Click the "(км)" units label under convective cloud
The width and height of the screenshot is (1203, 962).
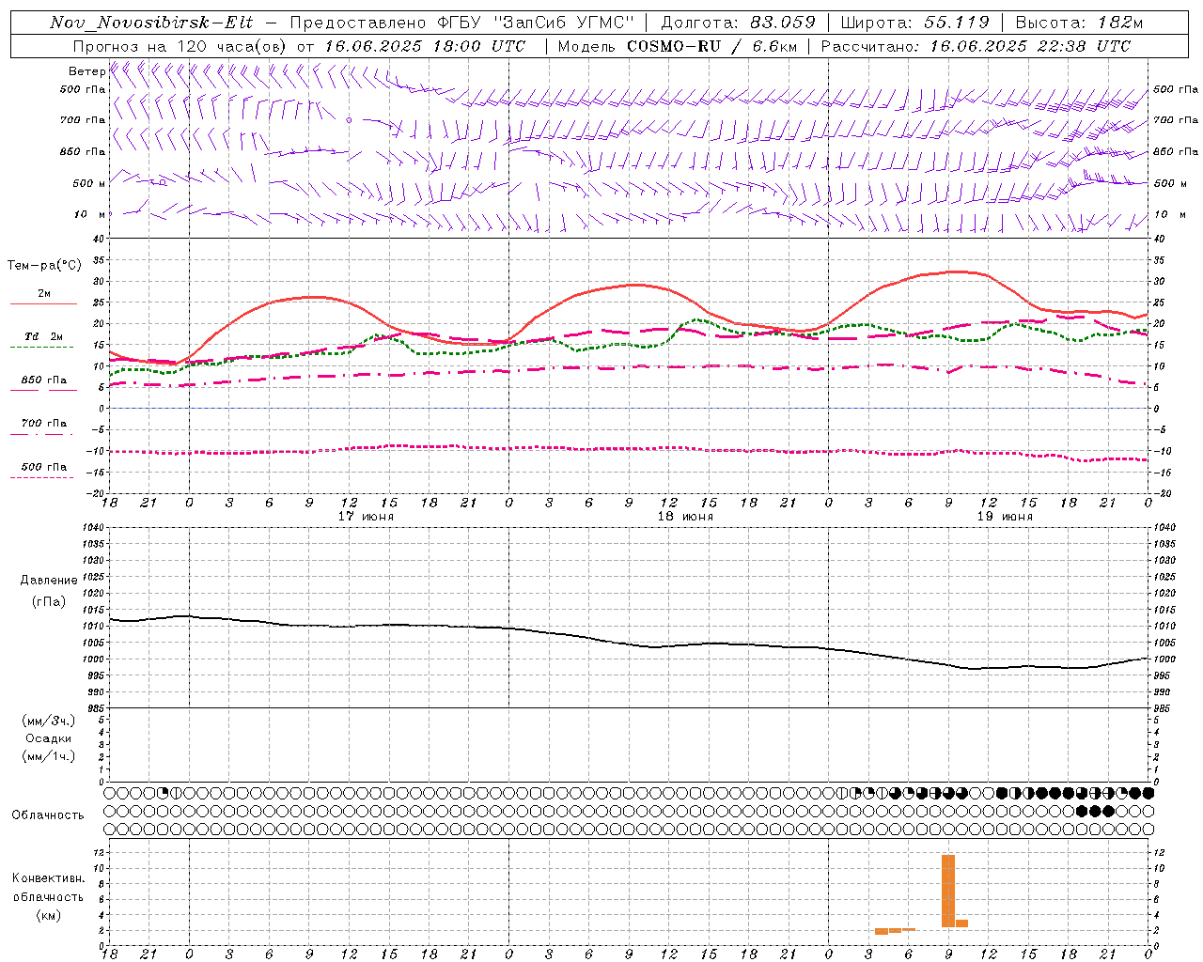49,915
